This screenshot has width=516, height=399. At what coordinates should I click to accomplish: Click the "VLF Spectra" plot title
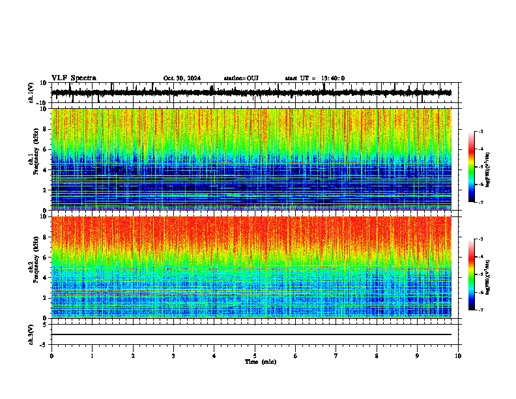pyautogui.click(x=74, y=78)
